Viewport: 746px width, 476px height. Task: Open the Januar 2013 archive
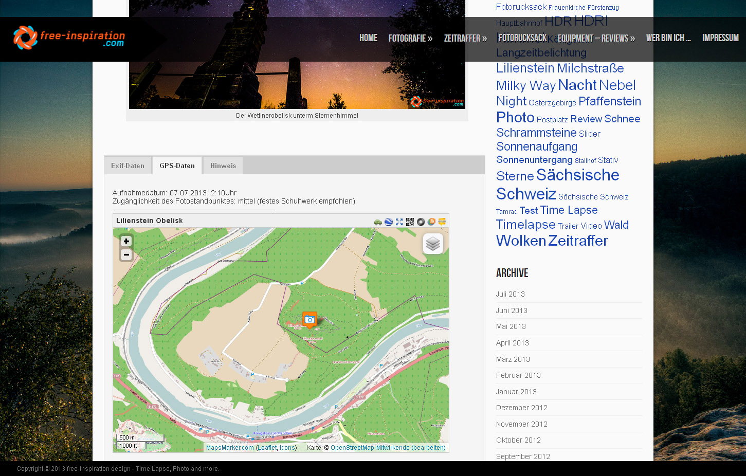pyautogui.click(x=516, y=392)
